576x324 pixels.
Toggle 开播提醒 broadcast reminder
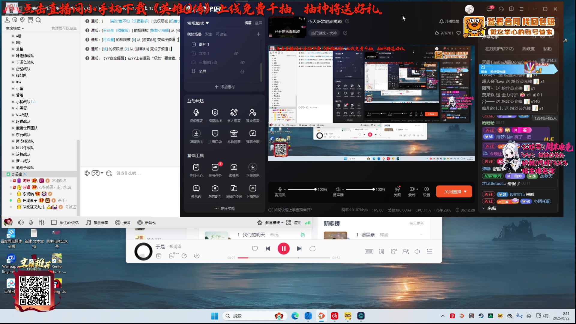pyautogui.click(x=449, y=21)
